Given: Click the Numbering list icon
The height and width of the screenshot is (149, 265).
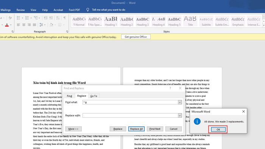Looking at the screenshot, I should point(27,18).
